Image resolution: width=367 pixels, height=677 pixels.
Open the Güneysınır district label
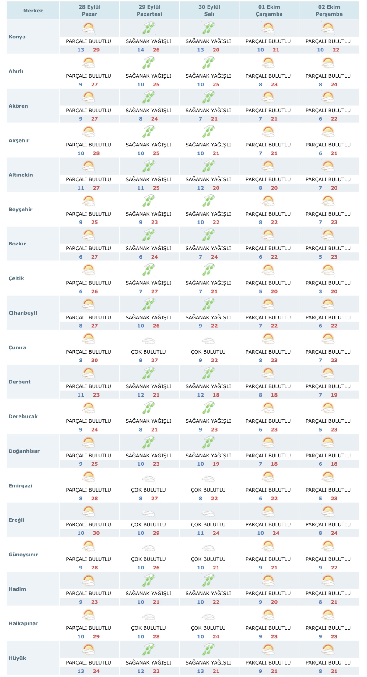point(23,554)
